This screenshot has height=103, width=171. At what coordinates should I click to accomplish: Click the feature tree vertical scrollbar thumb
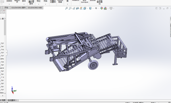tap(5, 27)
